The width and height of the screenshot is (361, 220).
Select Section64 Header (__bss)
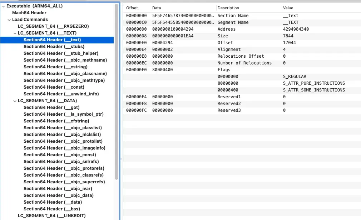(52, 209)
